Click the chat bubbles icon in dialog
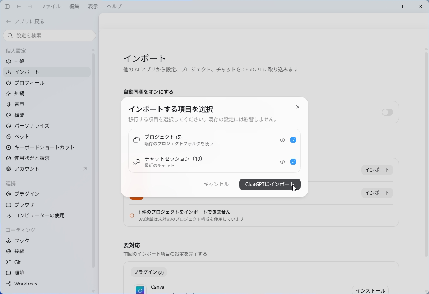Screen dimensions: 429x294 tap(137, 162)
